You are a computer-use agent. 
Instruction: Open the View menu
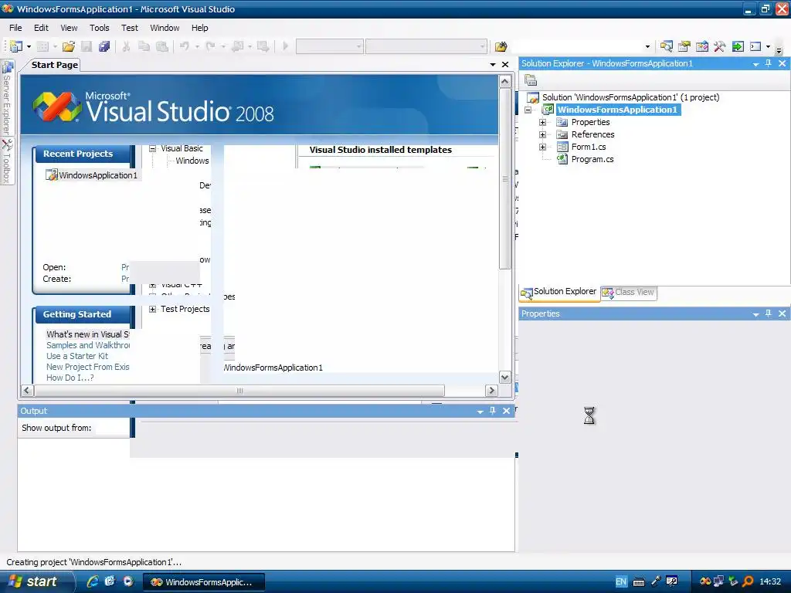point(69,28)
